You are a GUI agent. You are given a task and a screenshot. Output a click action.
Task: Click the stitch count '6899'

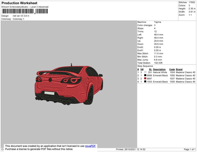(149, 75)
